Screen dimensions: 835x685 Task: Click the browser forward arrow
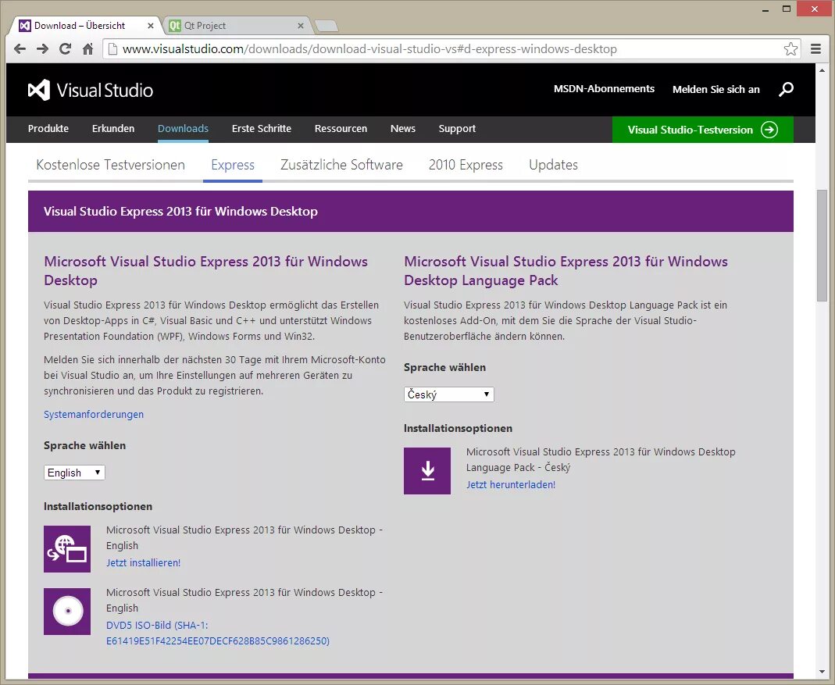43,49
